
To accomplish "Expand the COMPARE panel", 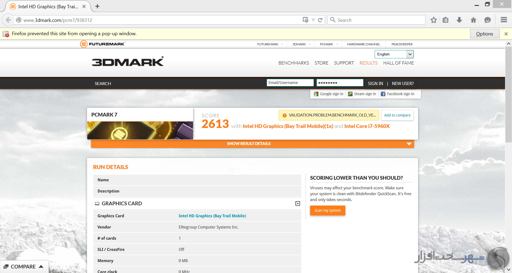I will (x=24, y=267).
